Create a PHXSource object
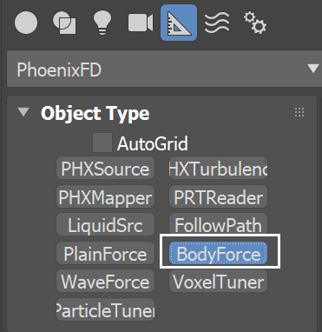 pos(105,169)
